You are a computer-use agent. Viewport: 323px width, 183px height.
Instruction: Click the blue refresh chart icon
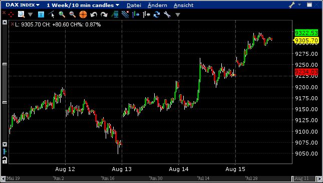coord(157,14)
